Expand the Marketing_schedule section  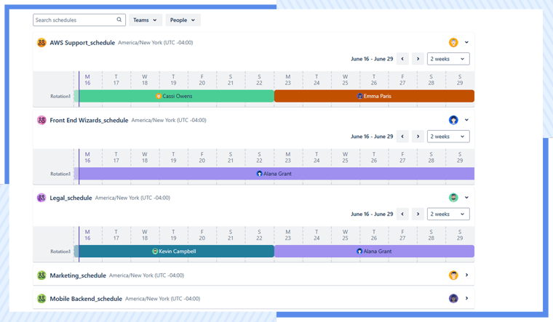(x=466, y=275)
